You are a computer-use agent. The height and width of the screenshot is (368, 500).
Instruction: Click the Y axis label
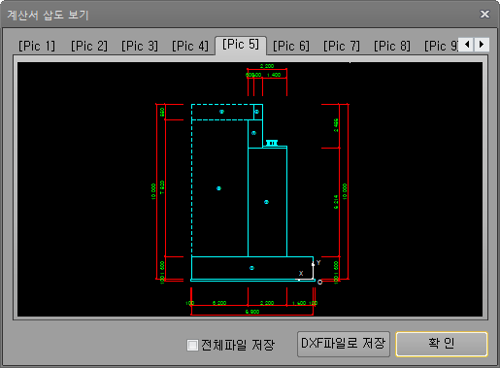point(318,262)
